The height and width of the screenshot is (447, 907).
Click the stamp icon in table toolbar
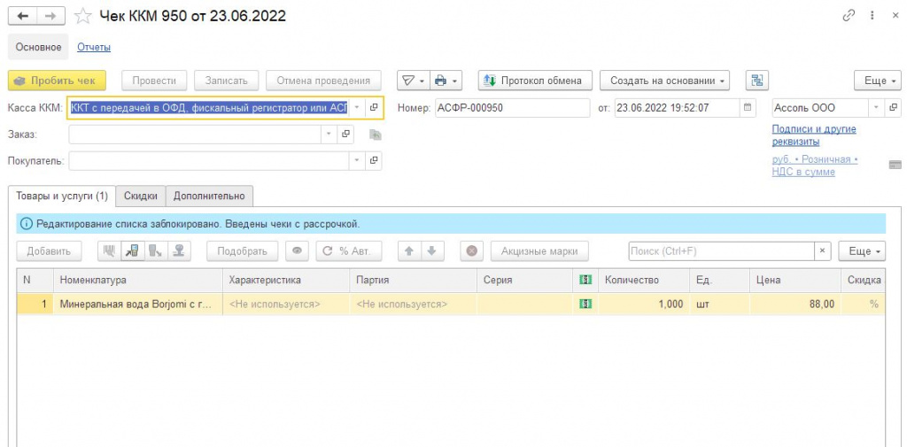(179, 251)
